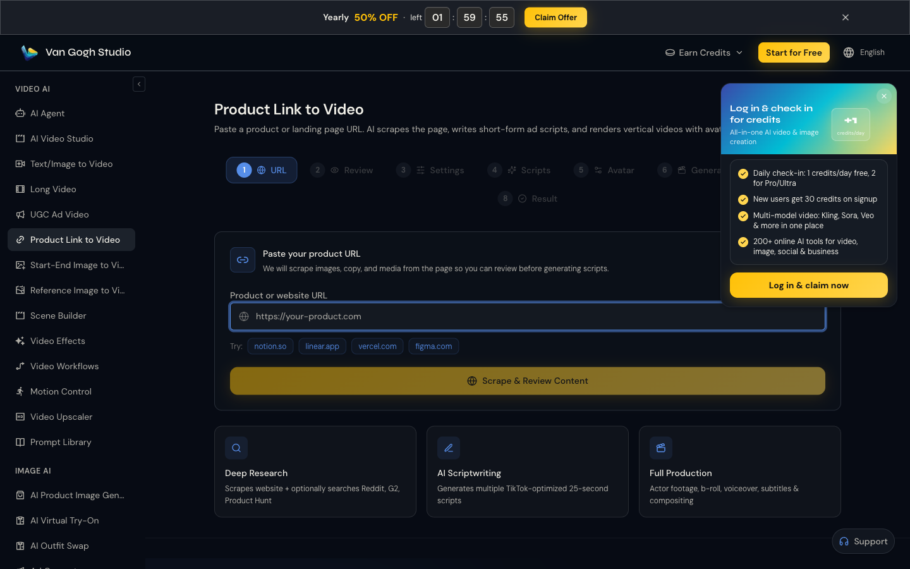
Task: Open AI Outfit Swap tool
Action: [x=71, y=546]
